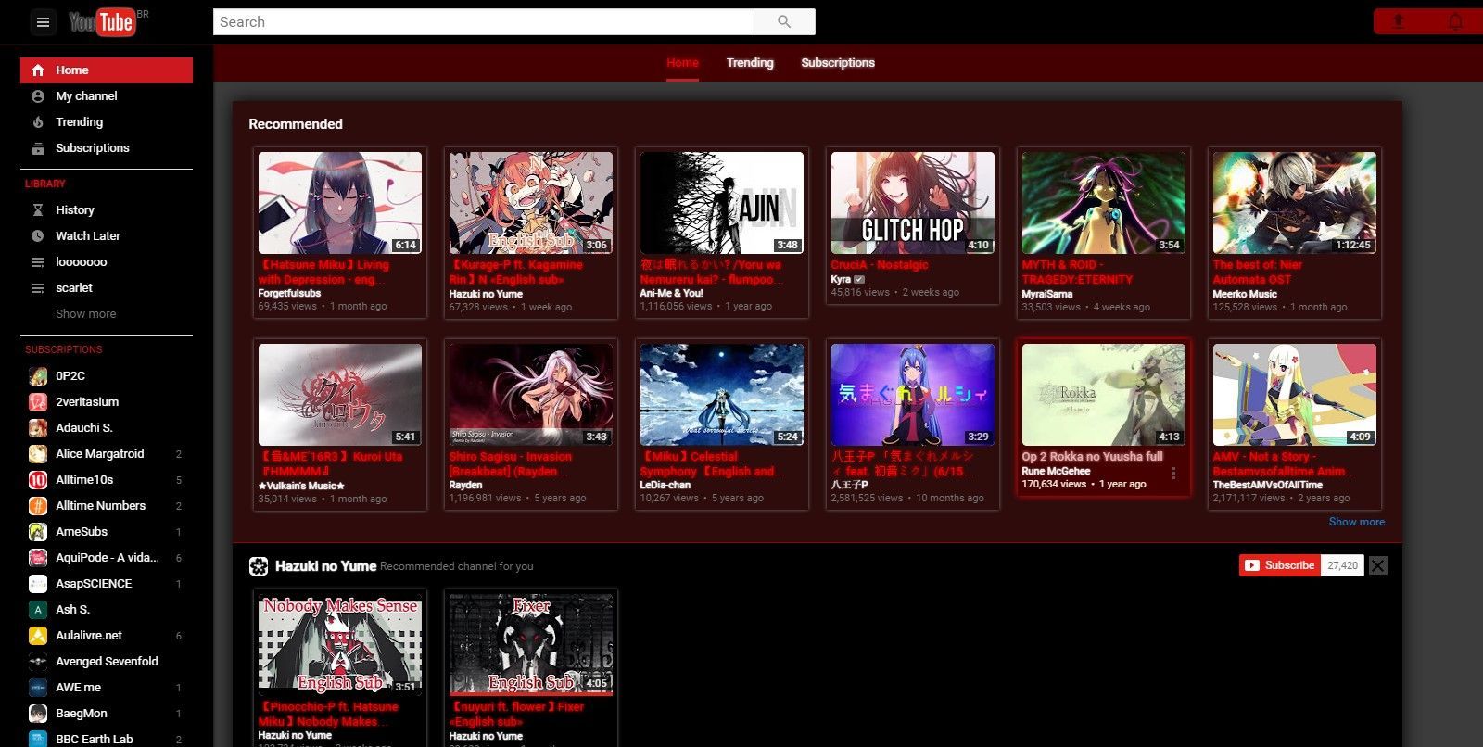Click the Hazuki no Yume channel icon
The width and height of the screenshot is (1483, 747).
(259, 566)
